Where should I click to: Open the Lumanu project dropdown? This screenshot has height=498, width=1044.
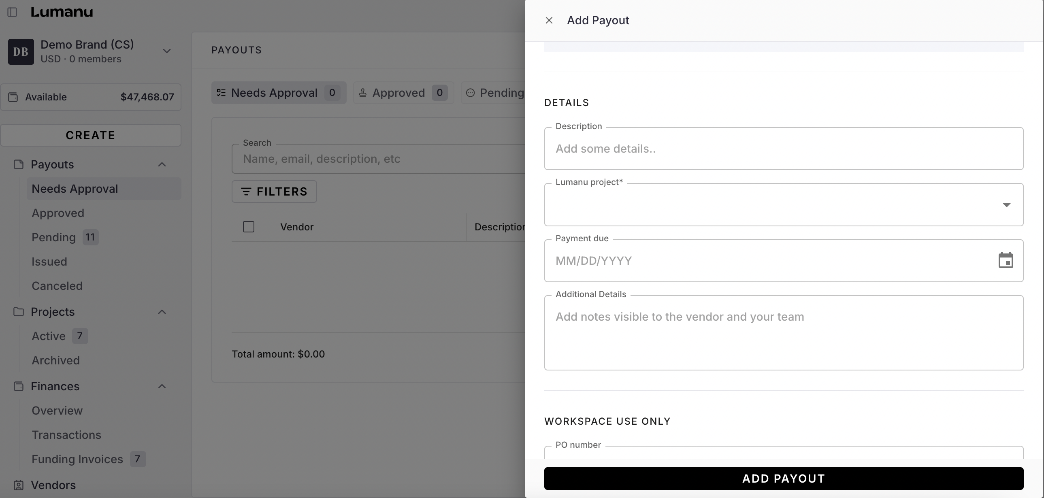click(x=783, y=205)
